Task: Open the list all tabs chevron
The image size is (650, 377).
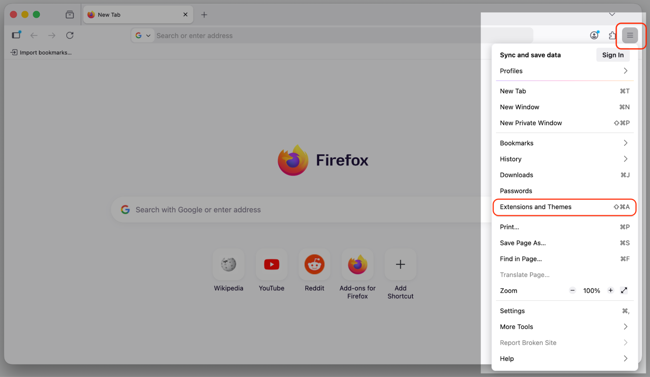Action: click(612, 14)
